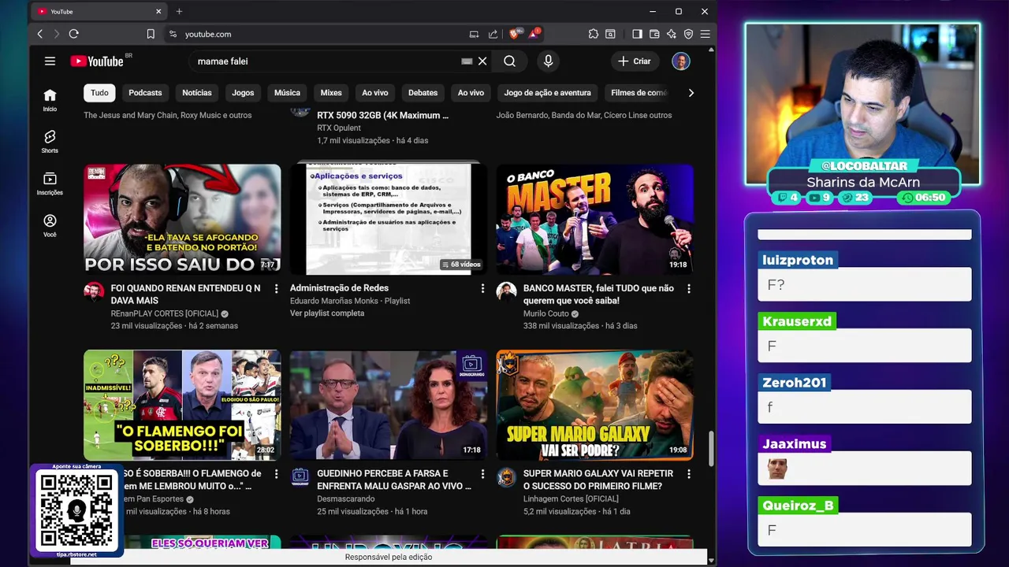Go back in browser history
The image size is (1009, 567).
40,34
